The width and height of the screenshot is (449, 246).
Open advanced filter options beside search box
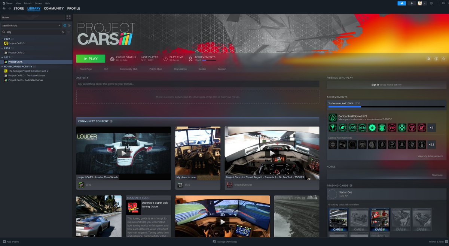[x=68, y=32]
